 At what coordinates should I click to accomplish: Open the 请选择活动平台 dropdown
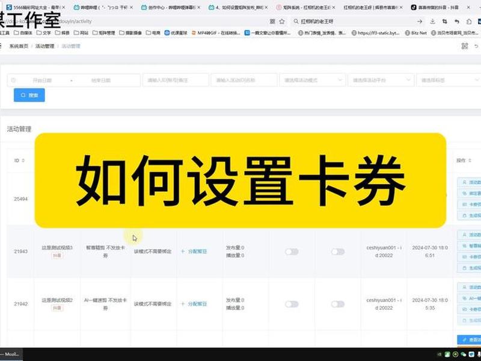point(381,80)
